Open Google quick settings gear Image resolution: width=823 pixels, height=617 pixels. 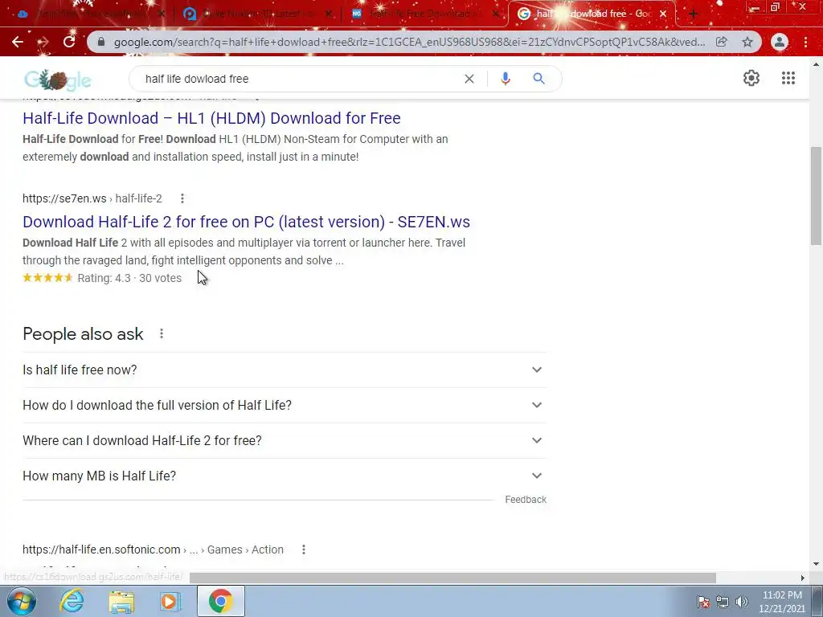click(x=751, y=78)
